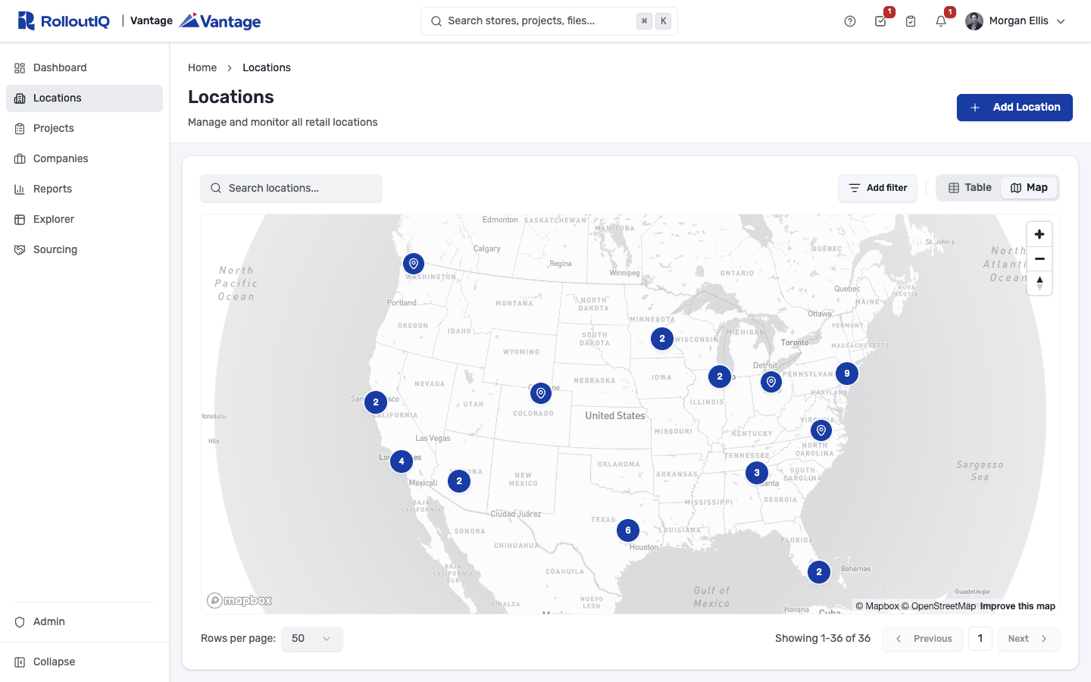Reset map bearing with compass button
Screen dimensions: 1091x682
pyautogui.click(x=1039, y=283)
